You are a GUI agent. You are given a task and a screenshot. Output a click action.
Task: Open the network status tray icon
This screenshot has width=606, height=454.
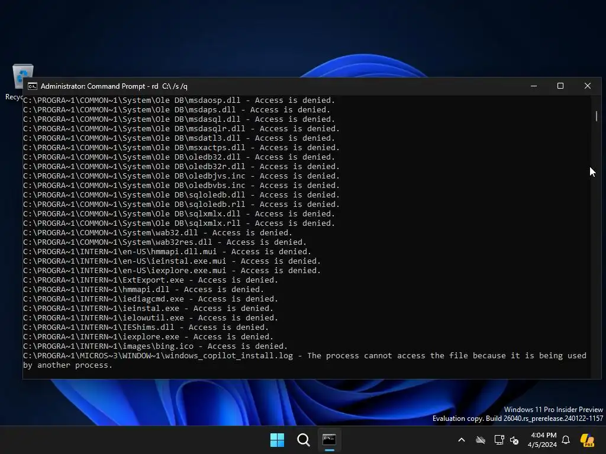[x=499, y=440]
